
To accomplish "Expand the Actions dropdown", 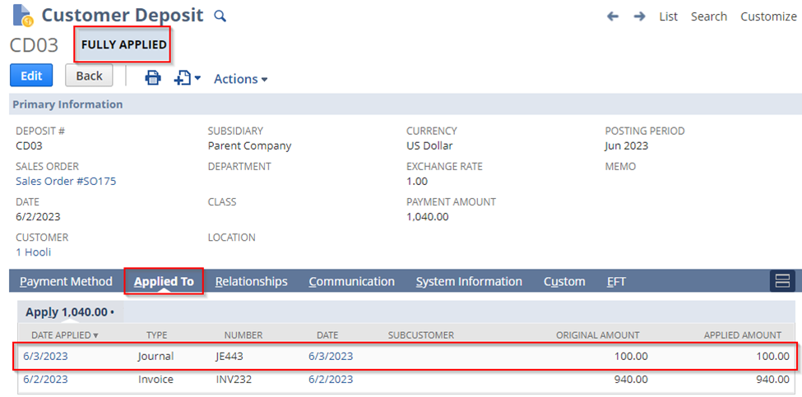I will click(x=240, y=79).
